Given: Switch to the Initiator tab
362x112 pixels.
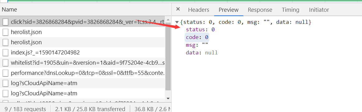Looking at the screenshot, I should pyautogui.click(x=319, y=10).
